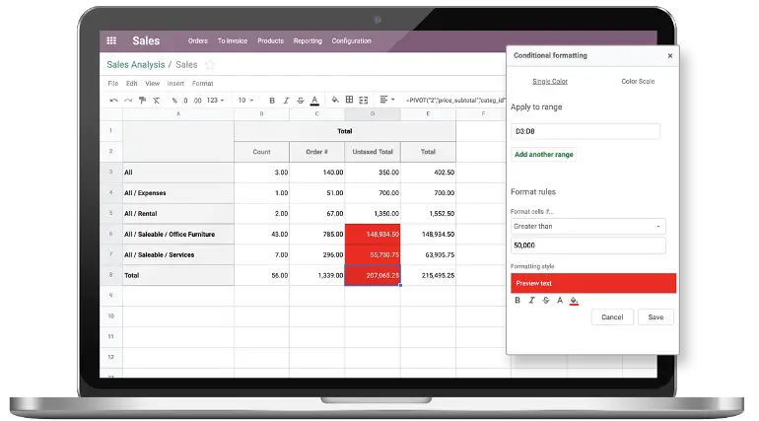Open the Format menu
Screen dimensions: 759x421
(202, 83)
